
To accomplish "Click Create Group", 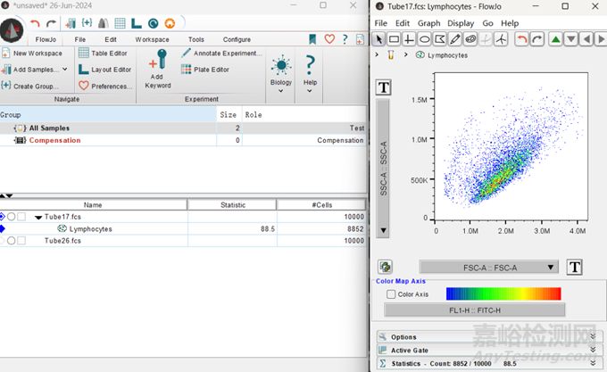I will pyautogui.click(x=35, y=86).
